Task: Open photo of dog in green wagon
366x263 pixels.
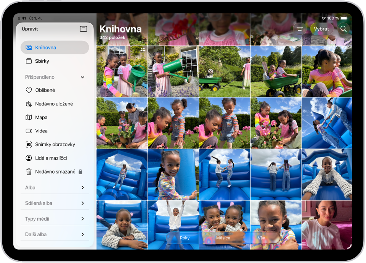Action: point(225,71)
